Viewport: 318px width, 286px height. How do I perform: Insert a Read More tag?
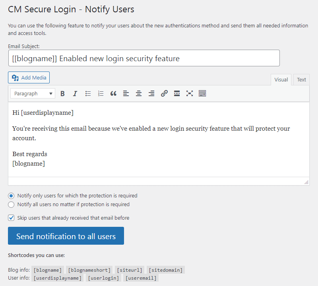tap(177, 94)
